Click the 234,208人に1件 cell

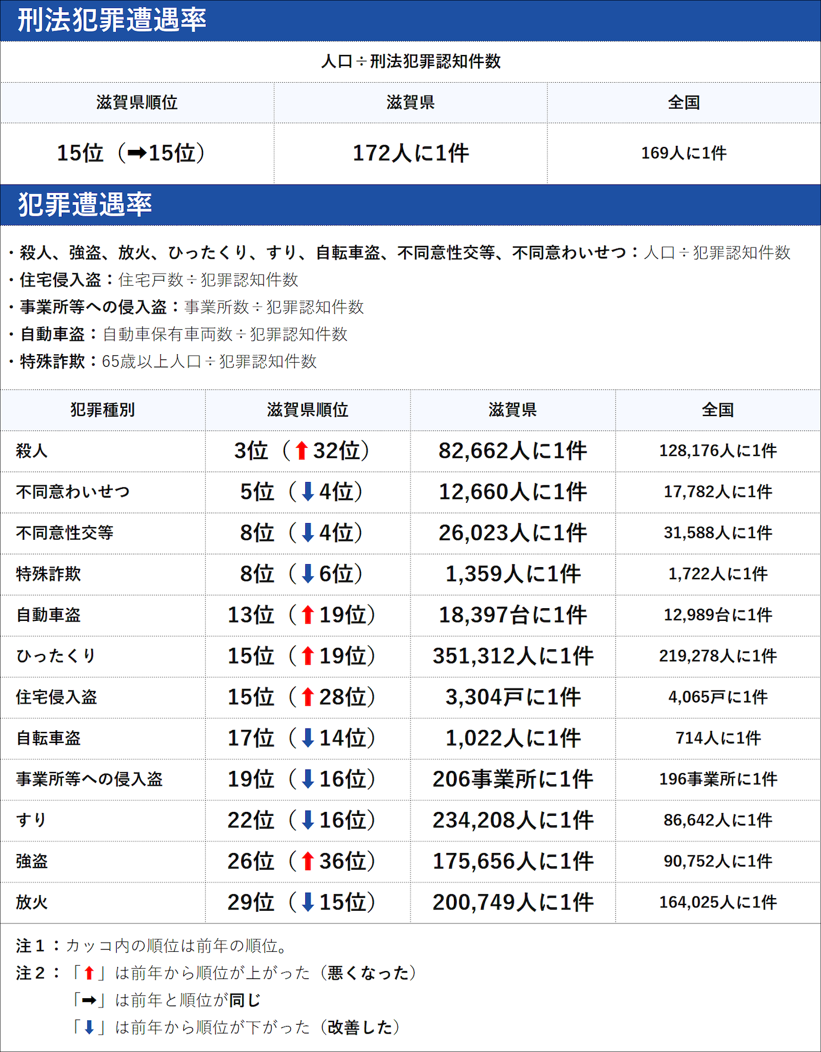pos(513,821)
